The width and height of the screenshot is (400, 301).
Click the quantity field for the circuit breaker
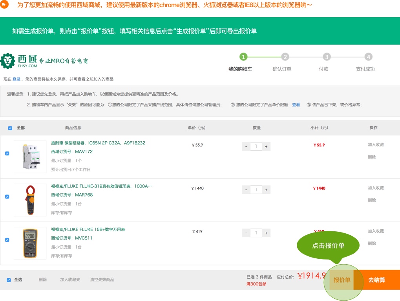(x=256, y=146)
